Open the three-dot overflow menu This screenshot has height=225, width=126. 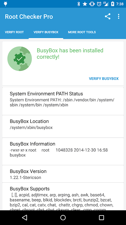tap(118, 17)
